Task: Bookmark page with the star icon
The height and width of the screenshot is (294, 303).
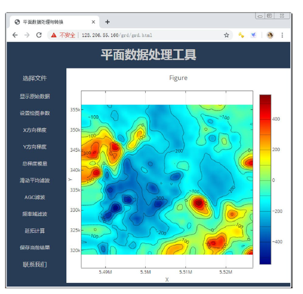Action: click(226, 35)
